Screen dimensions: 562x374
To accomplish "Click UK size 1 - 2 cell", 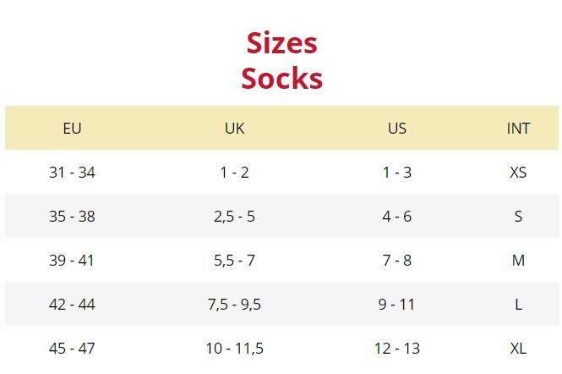I will (x=234, y=173).
